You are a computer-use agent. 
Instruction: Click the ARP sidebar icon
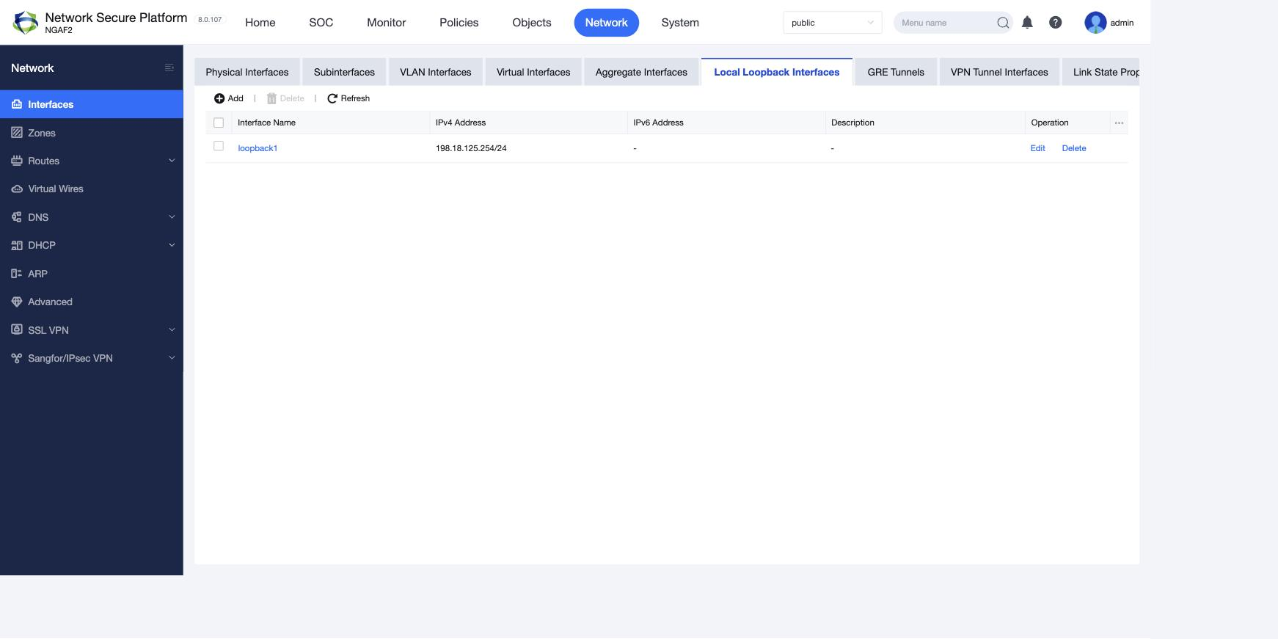[x=17, y=274]
